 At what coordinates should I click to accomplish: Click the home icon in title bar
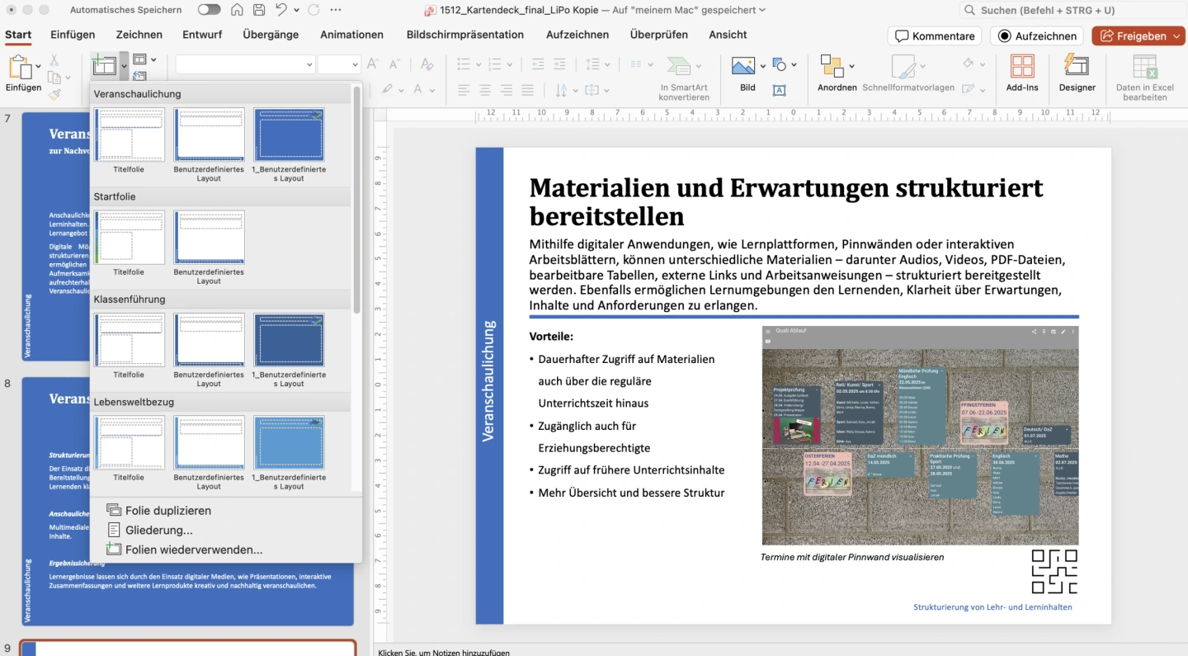(x=237, y=10)
